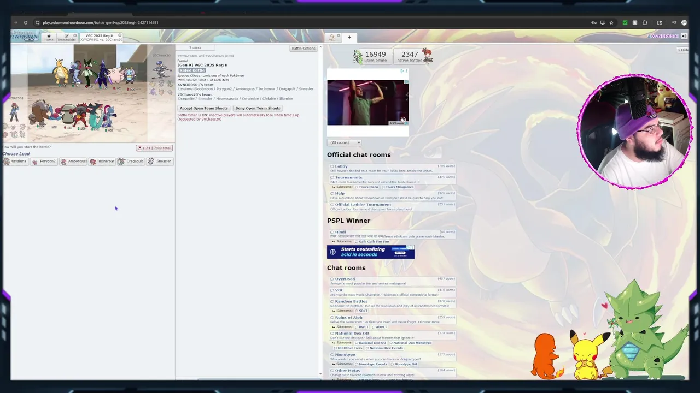700x393 pixels.
Task: Open the Monotype OM subroom
Action: pyautogui.click(x=404, y=364)
